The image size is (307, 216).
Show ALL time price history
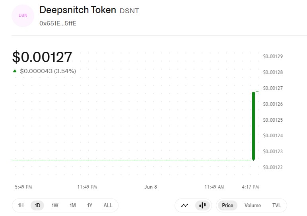108,205
